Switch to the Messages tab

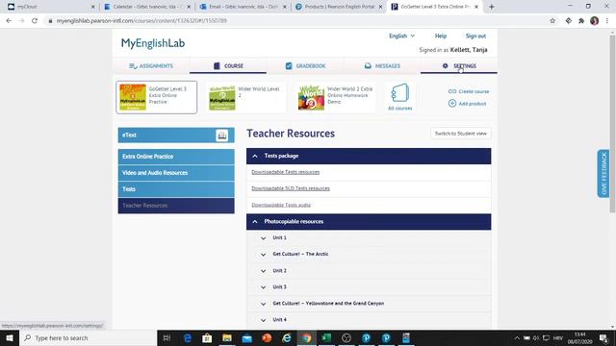point(382,66)
